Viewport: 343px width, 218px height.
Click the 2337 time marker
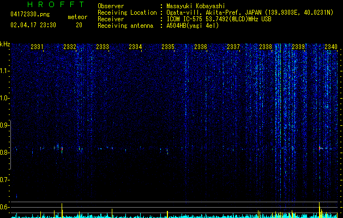pos(233,47)
